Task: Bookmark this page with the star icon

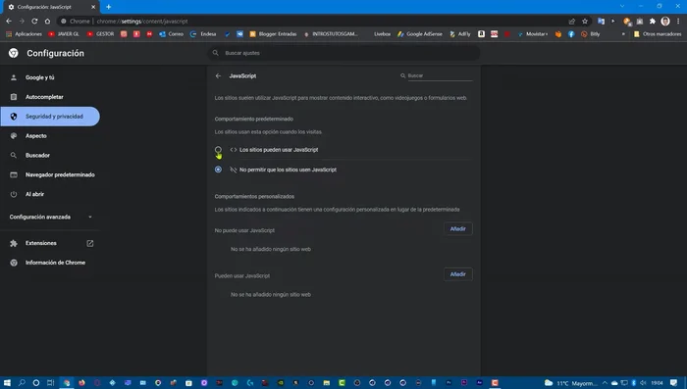Action: click(x=585, y=21)
